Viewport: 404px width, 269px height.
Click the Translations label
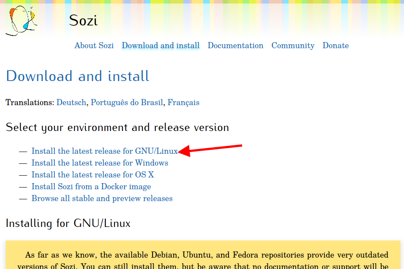[30, 103]
